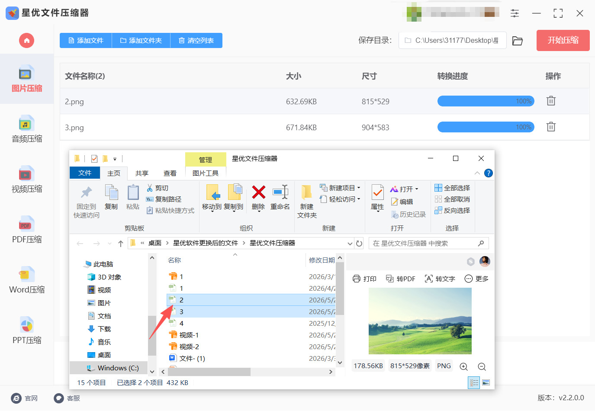Viewport: 595px width, 411px height.
Task: Zoom out on the preview image
Action: (482, 366)
